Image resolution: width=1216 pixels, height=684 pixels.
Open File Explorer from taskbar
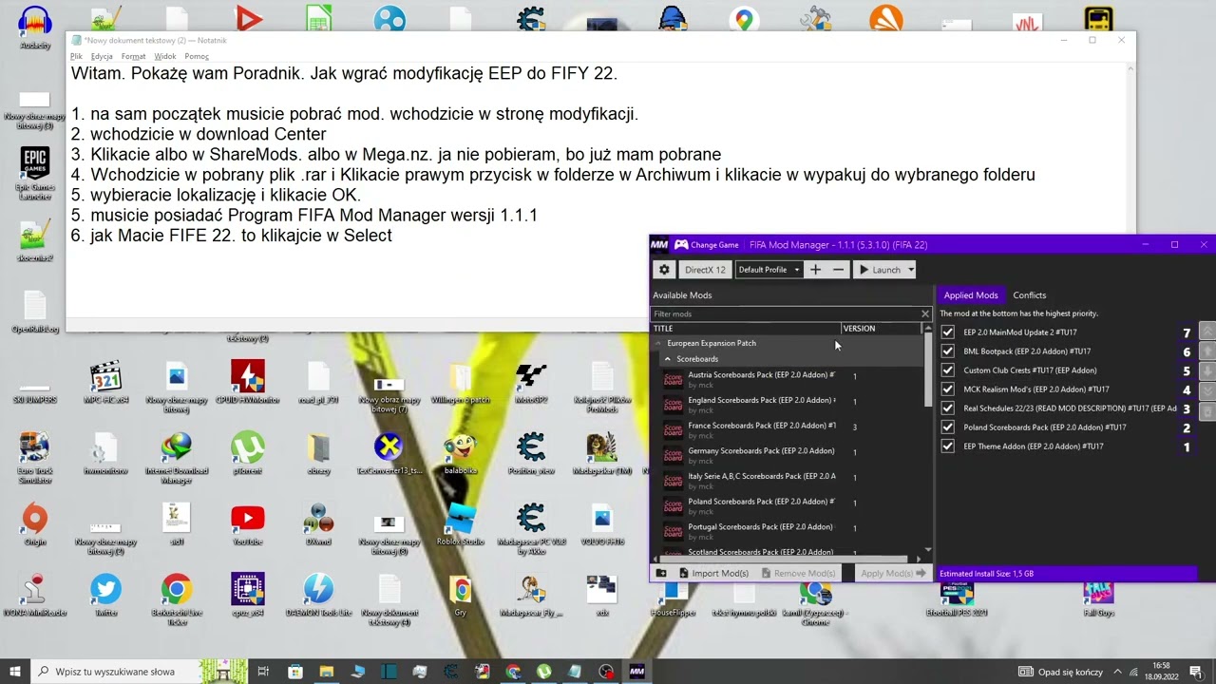tap(327, 672)
